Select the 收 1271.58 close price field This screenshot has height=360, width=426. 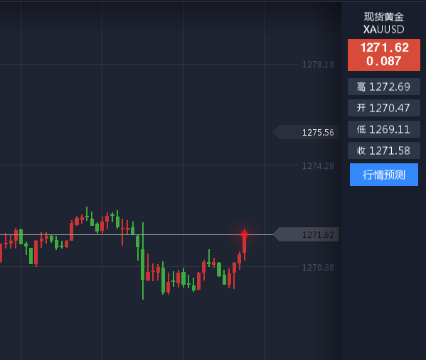[x=383, y=151]
